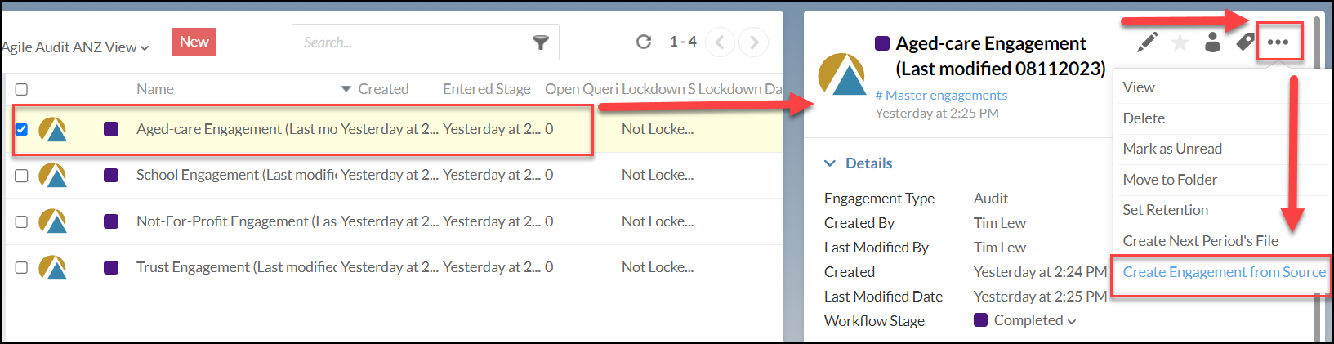Toggle the select-all header checkbox
Image resolution: width=1334 pixels, height=344 pixels.
coord(21,89)
